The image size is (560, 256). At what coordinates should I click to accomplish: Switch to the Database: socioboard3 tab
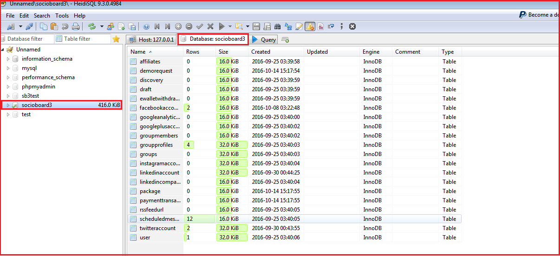tap(213, 39)
